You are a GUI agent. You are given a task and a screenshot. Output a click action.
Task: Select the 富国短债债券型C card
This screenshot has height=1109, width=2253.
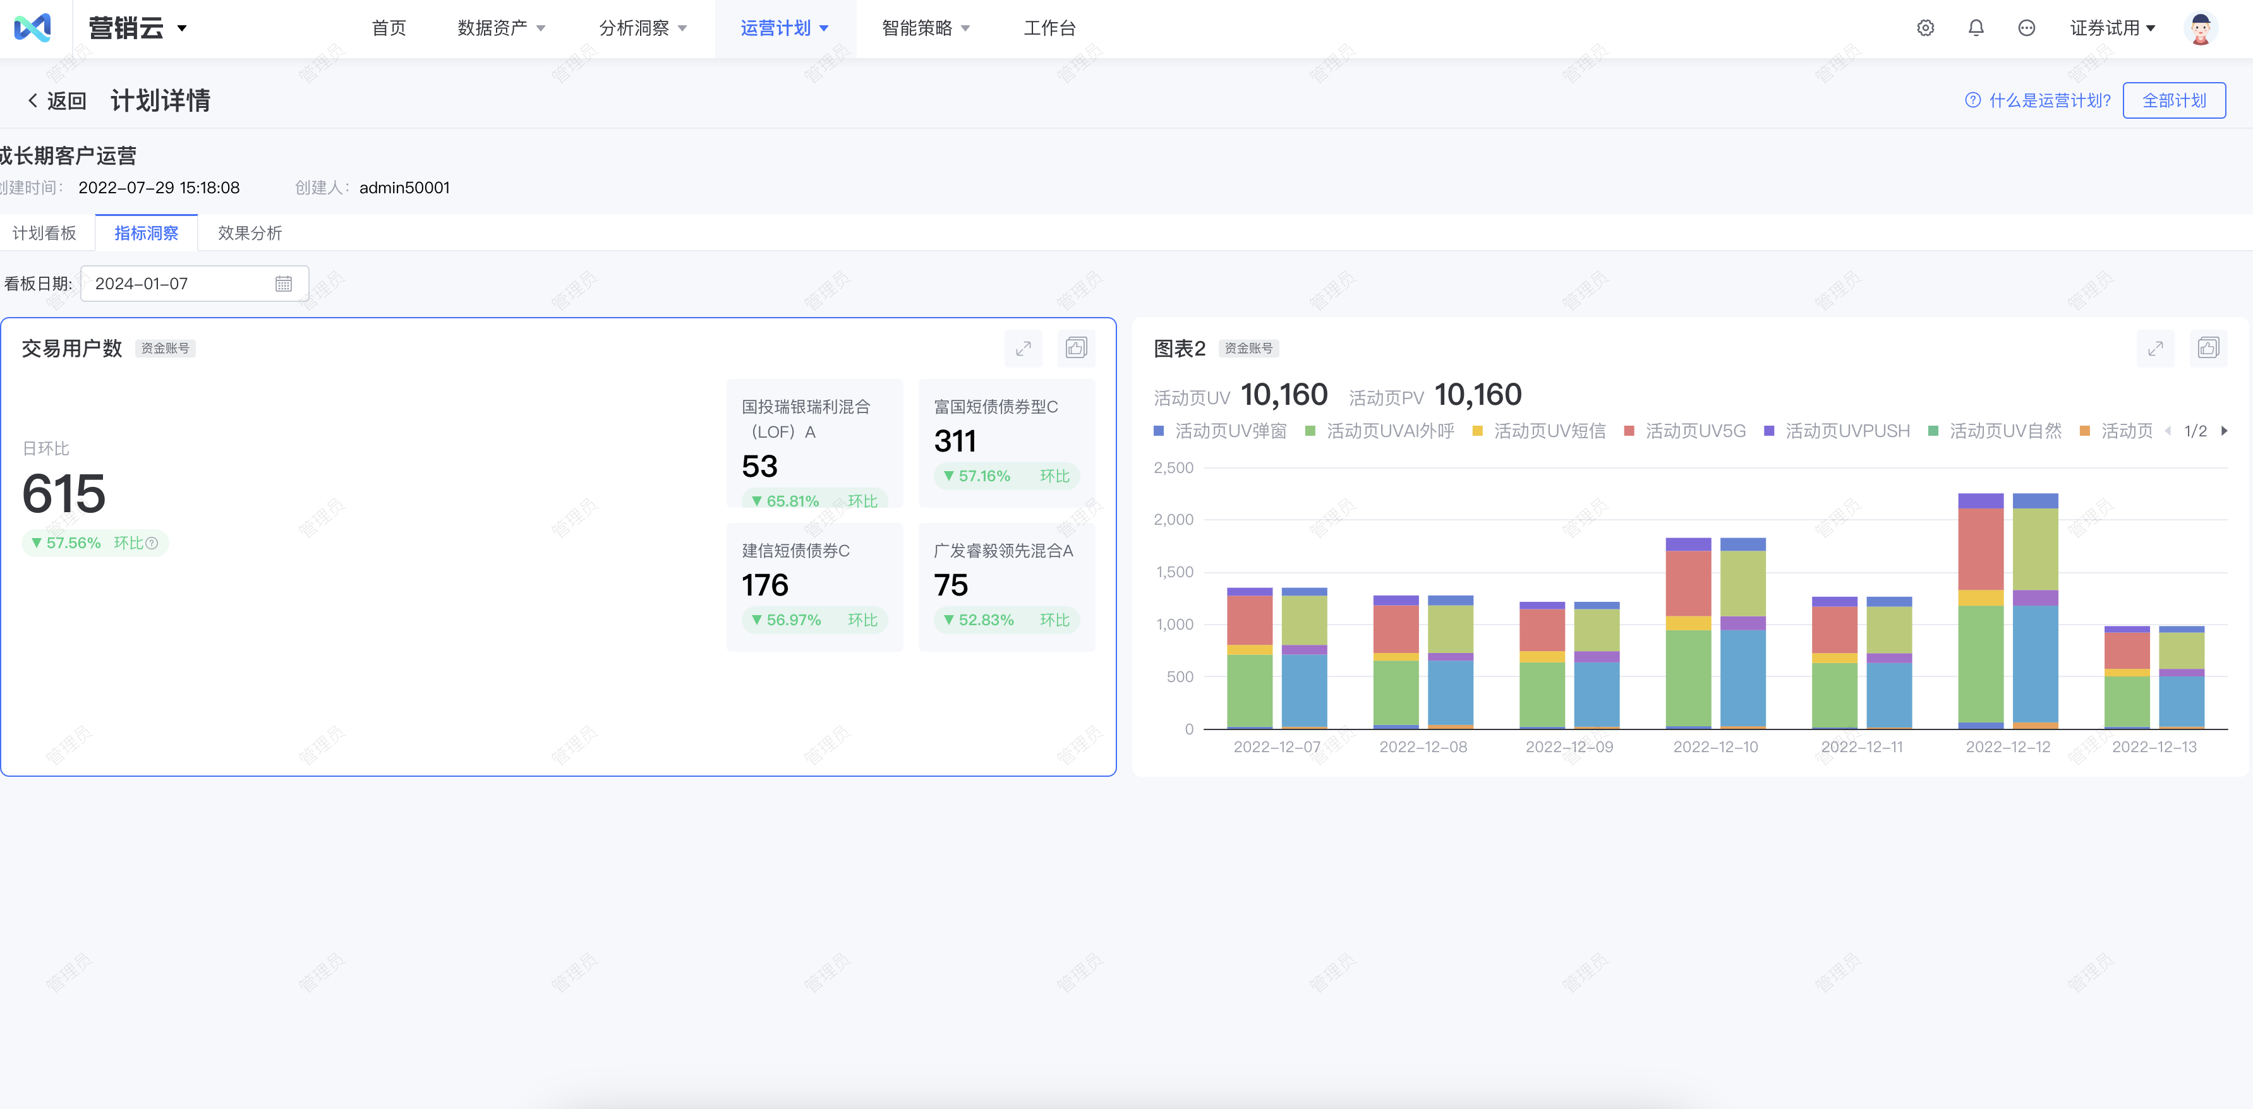click(x=1006, y=443)
